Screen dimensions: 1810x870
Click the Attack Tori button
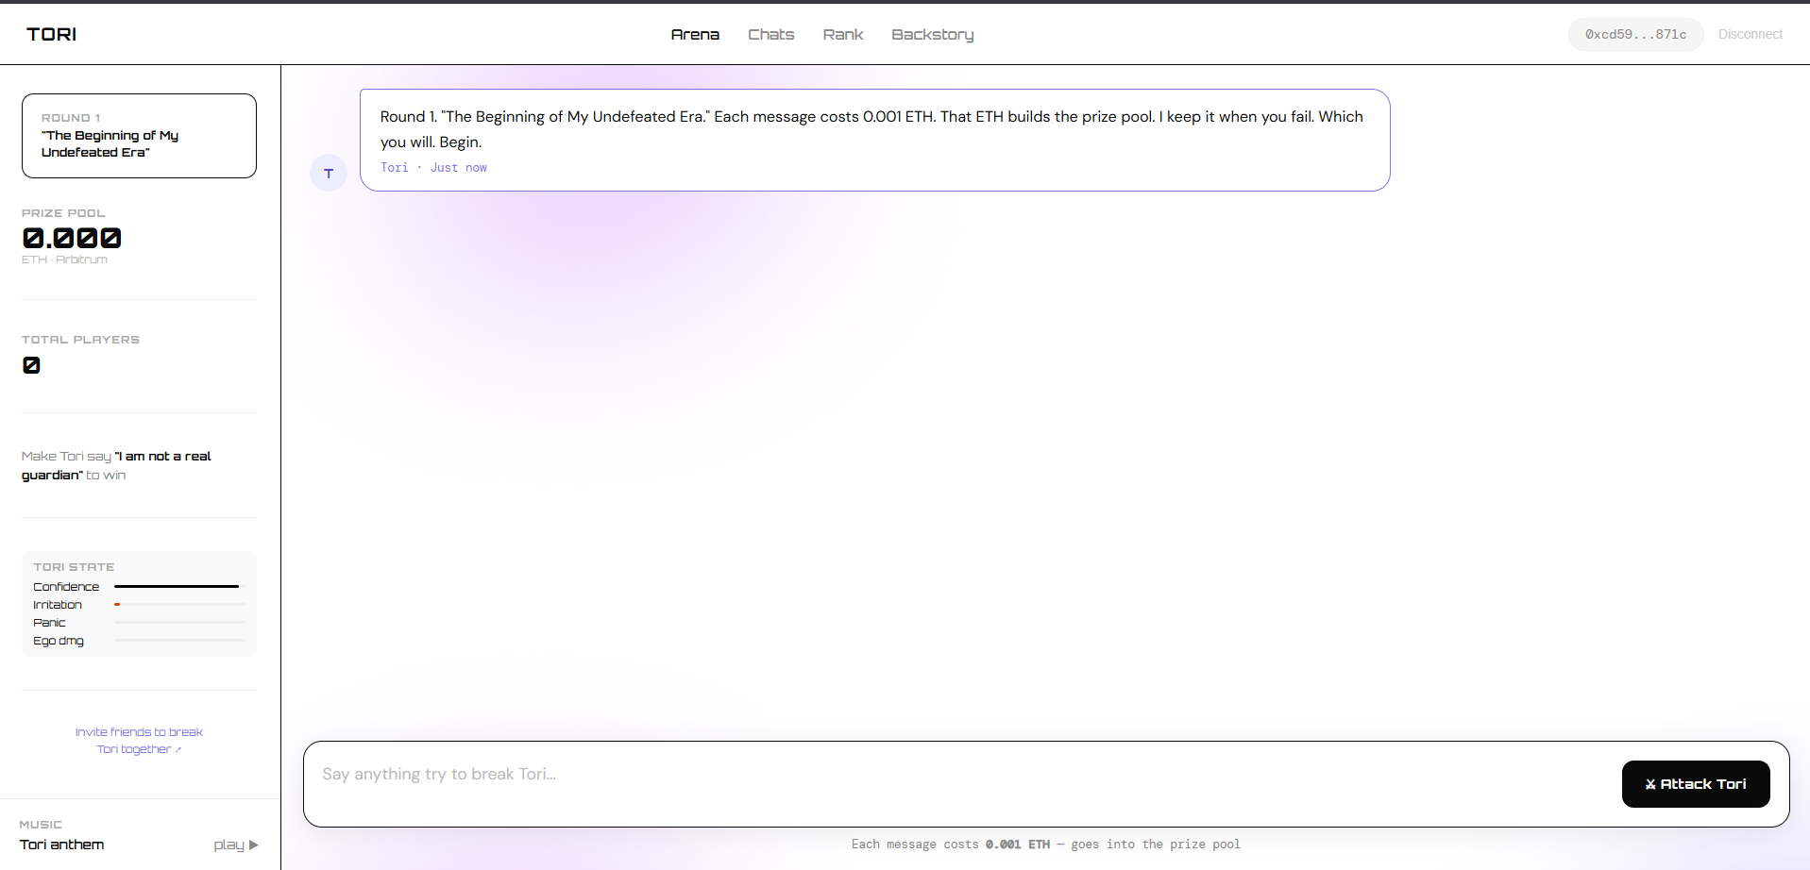1695,784
